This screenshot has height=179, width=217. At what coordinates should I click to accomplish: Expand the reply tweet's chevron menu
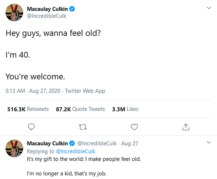209,142
